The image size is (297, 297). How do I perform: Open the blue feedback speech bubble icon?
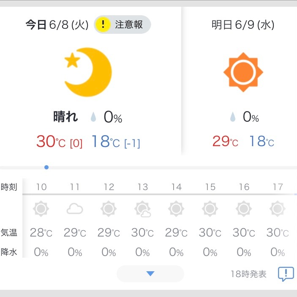coord(286,274)
